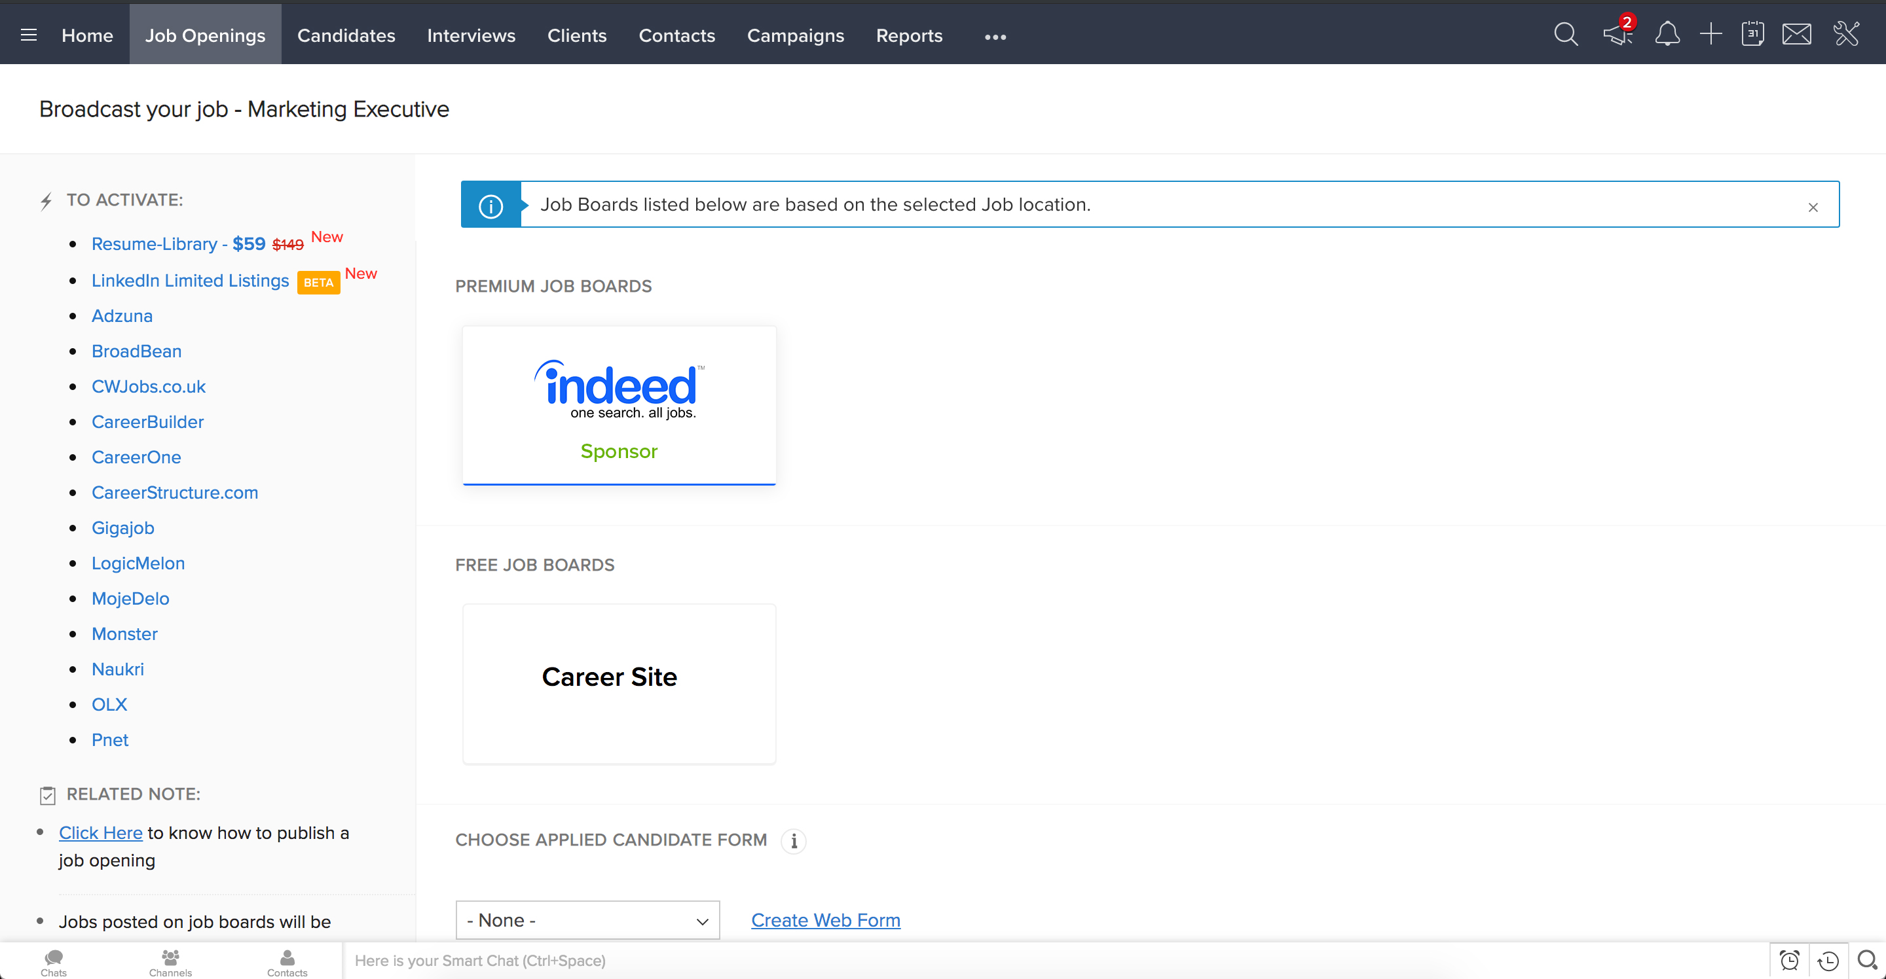Select the Indeed Sponsor job board card
Screen dimensions: 1886x979
pyautogui.click(x=619, y=404)
